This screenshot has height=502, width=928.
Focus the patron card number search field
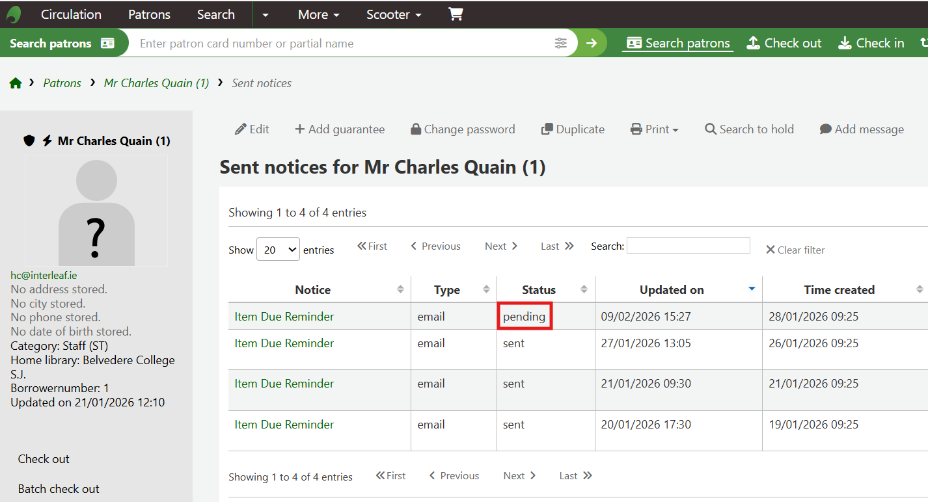point(342,44)
